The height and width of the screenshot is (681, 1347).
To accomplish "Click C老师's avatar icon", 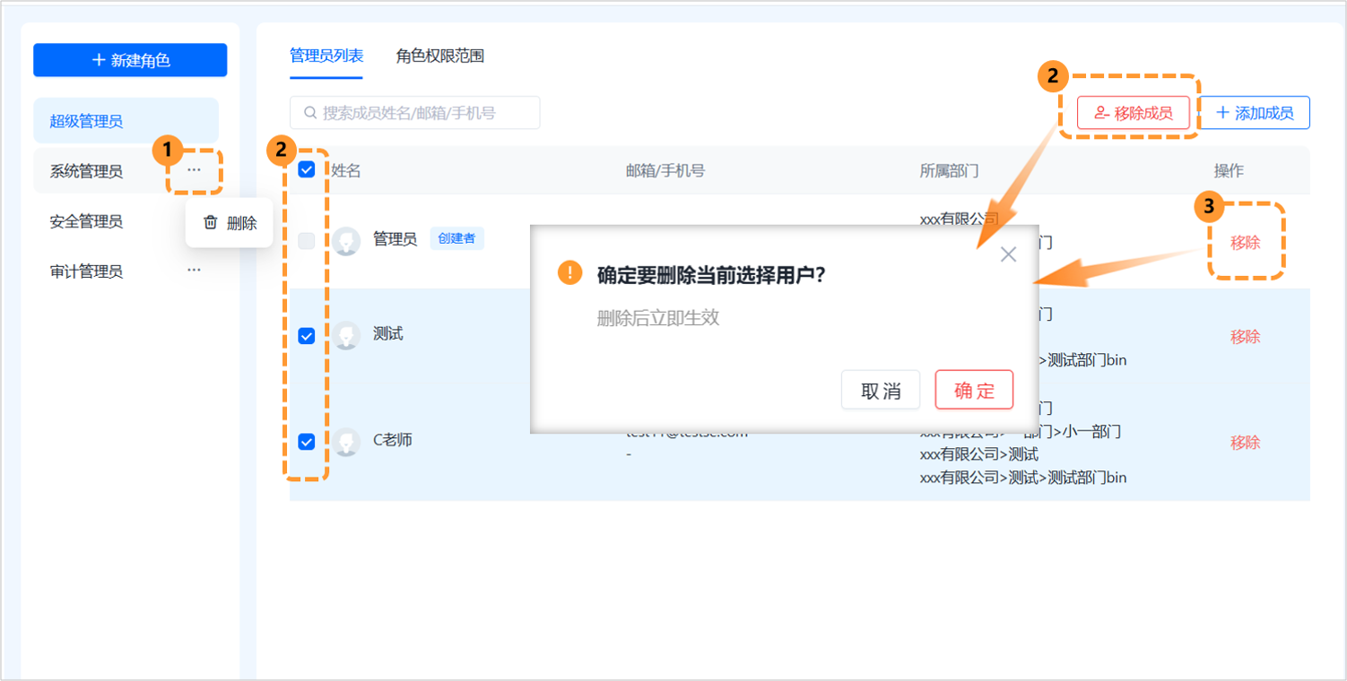I will (x=346, y=441).
